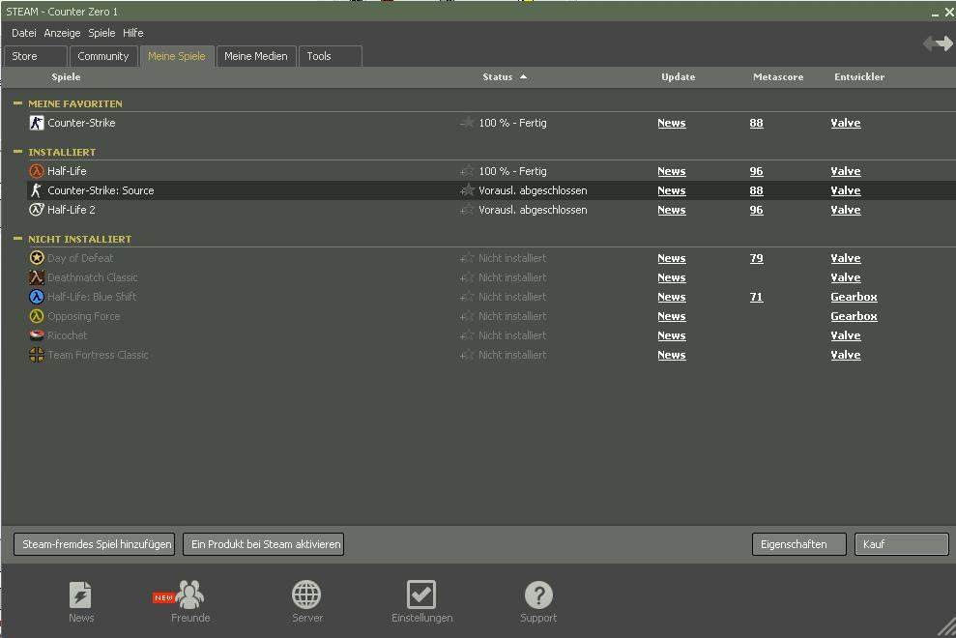Click the Half-Life 2 game icon

[37, 209]
